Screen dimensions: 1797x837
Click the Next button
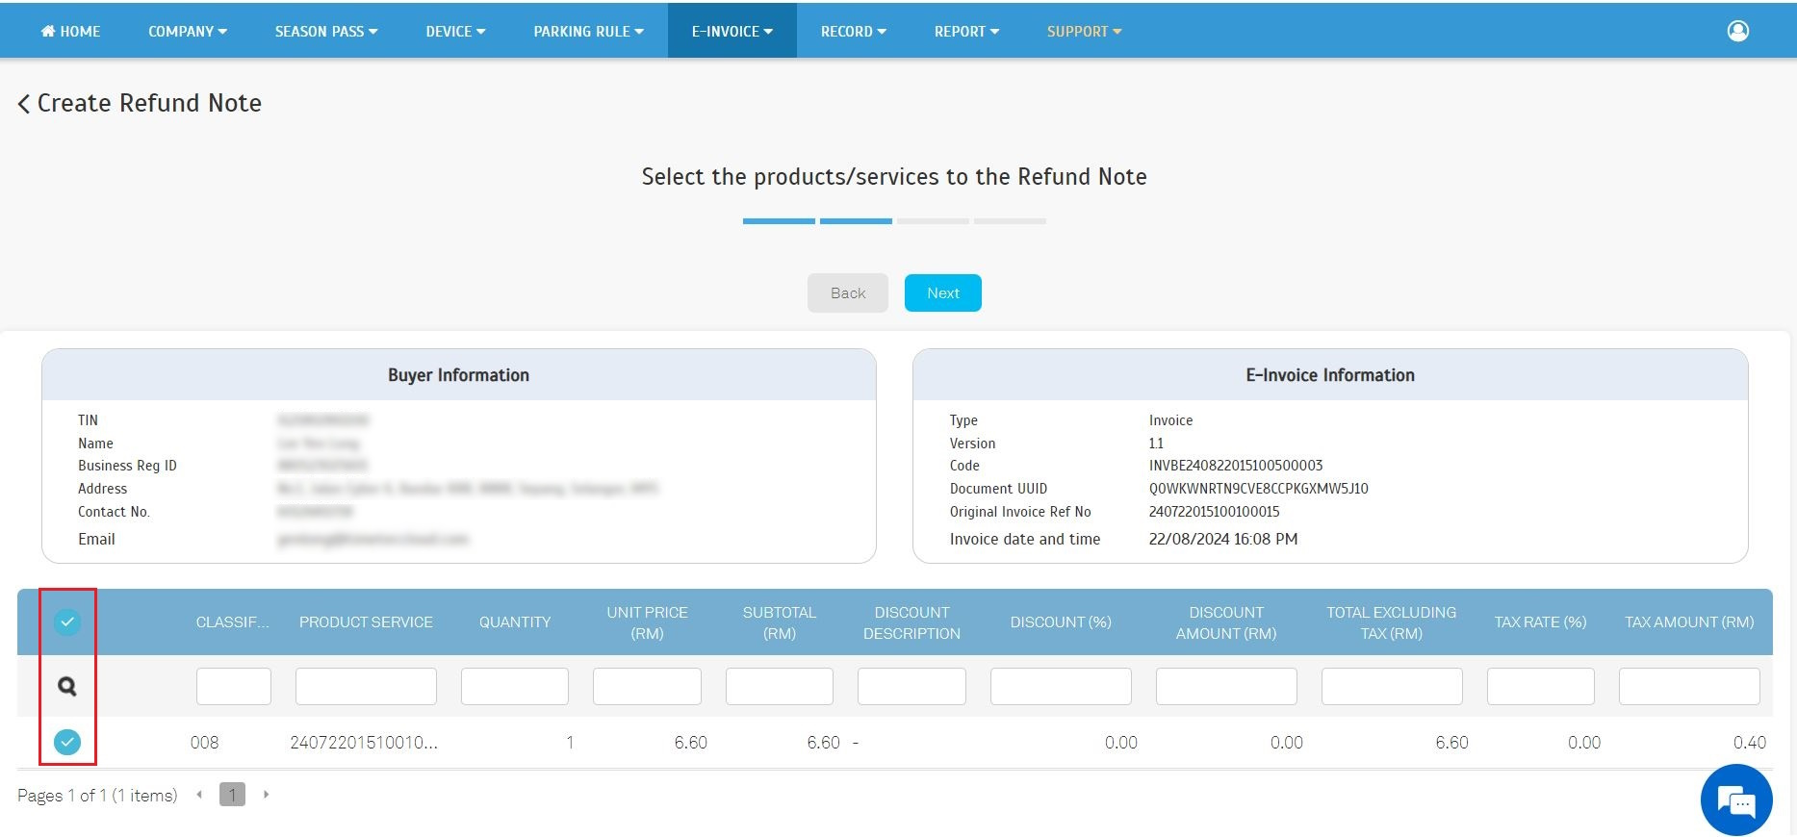tap(942, 293)
